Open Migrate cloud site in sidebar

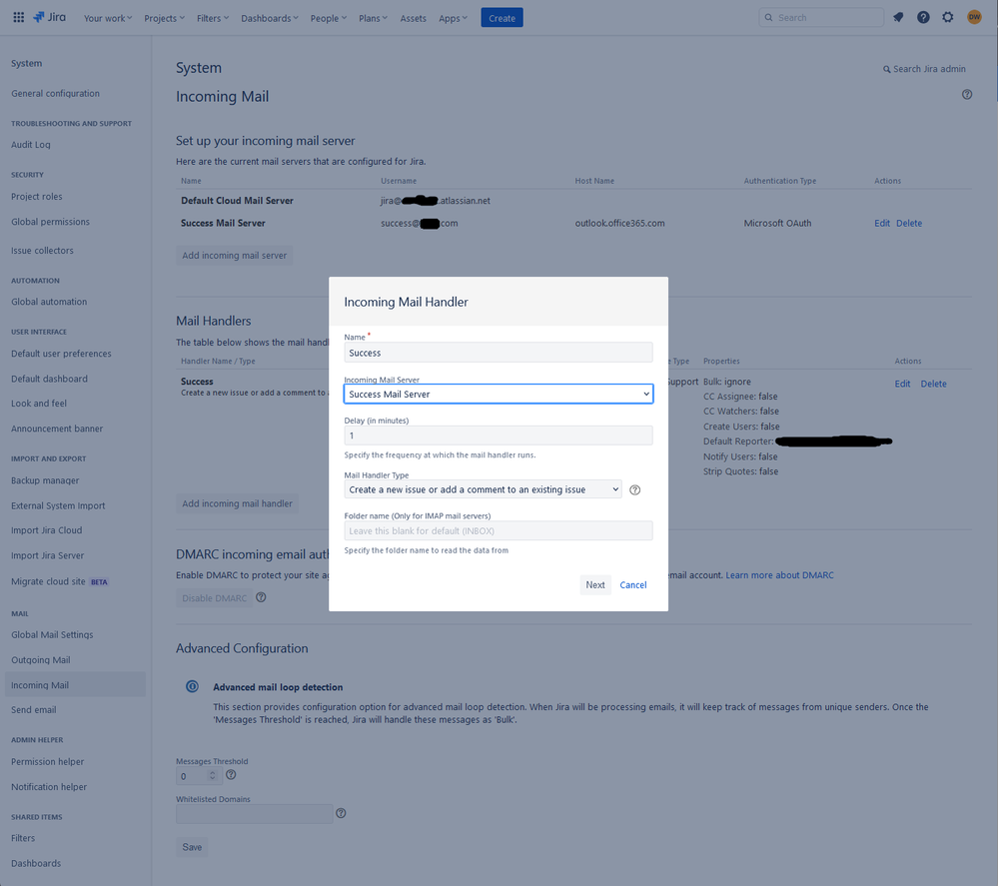click(x=48, y=581)
